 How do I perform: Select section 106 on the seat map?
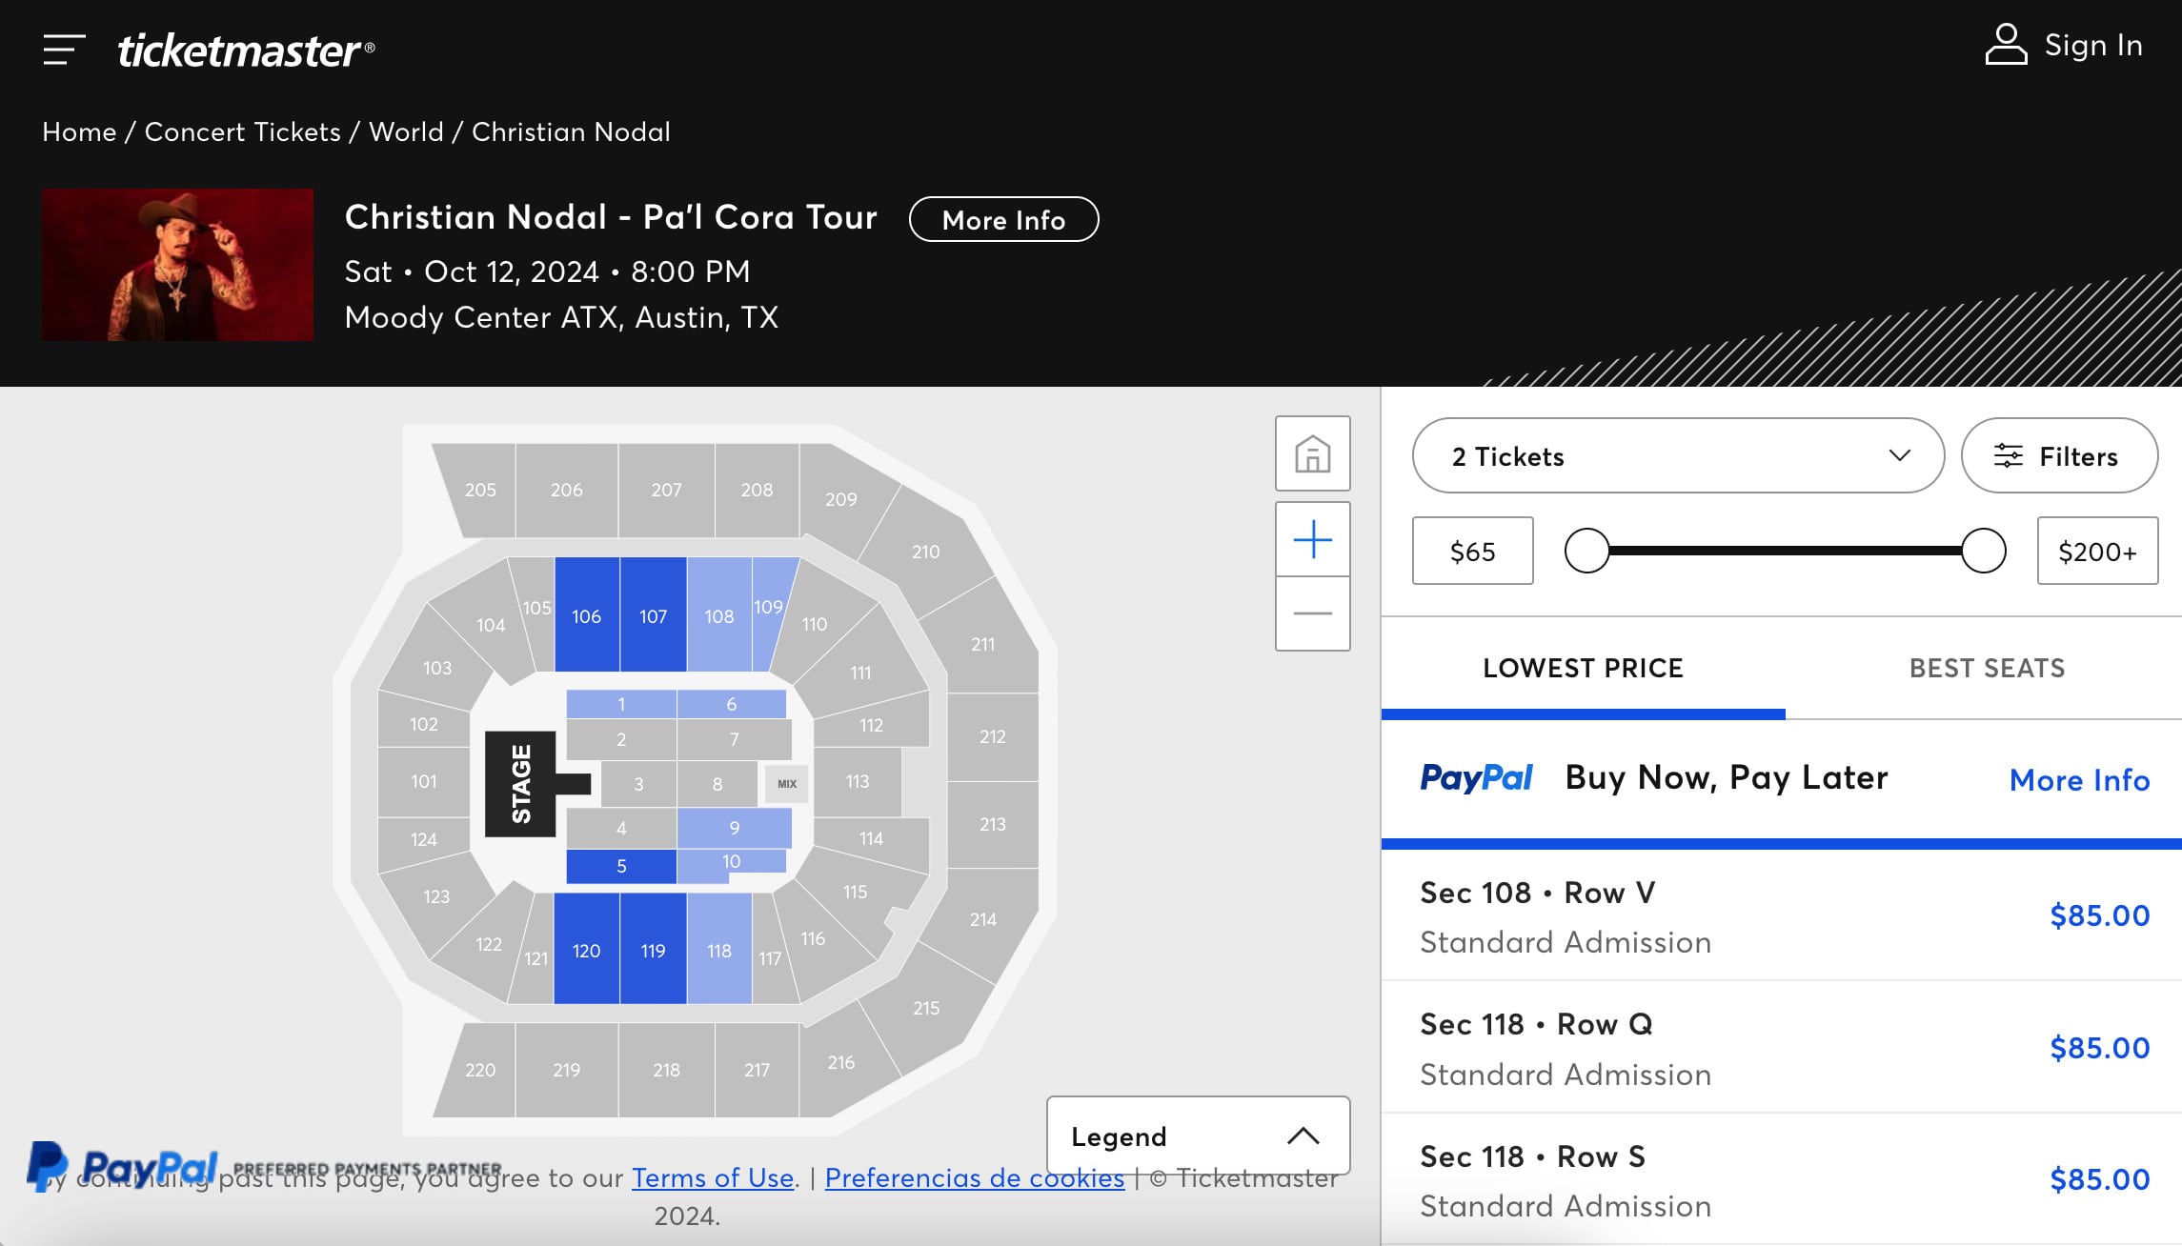click(x=587, y=615)
